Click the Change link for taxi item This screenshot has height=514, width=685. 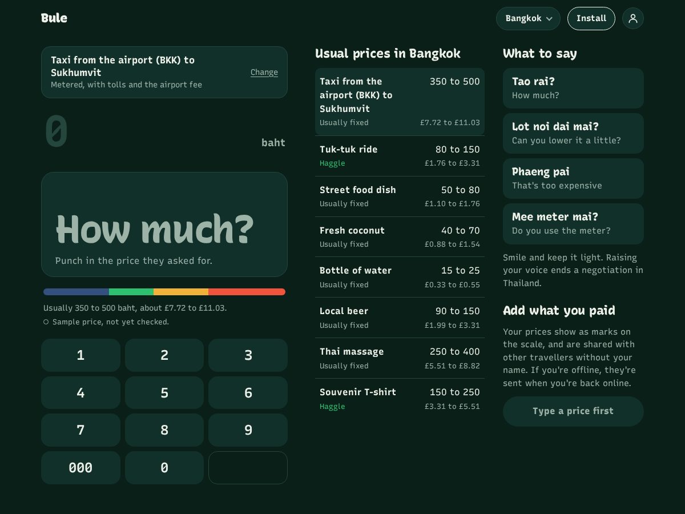click(x=264, y=72)
